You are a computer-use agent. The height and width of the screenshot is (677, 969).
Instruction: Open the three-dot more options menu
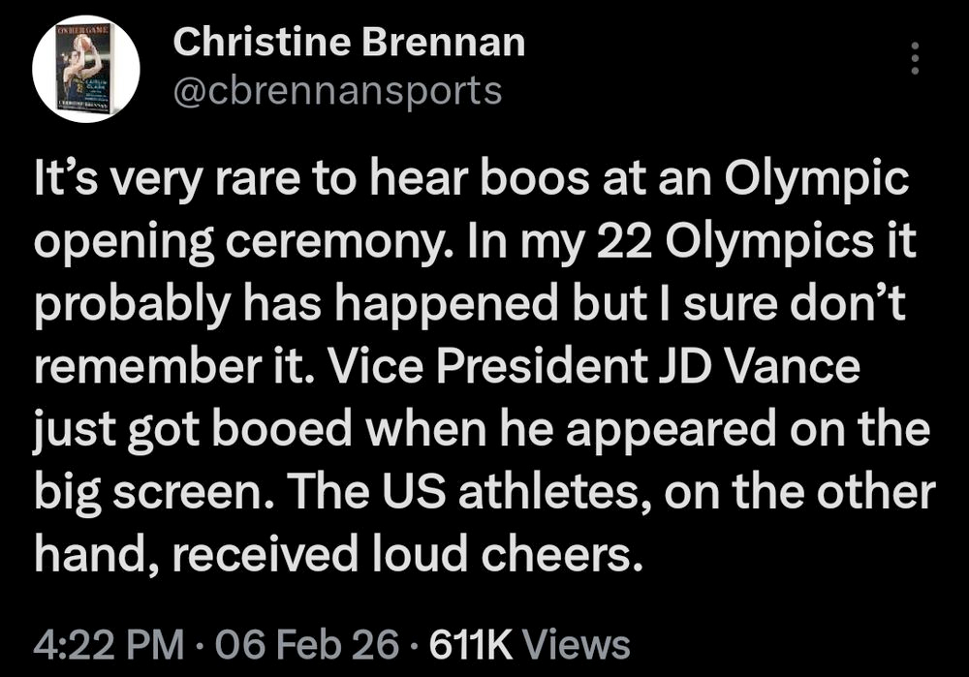(913, 61)
